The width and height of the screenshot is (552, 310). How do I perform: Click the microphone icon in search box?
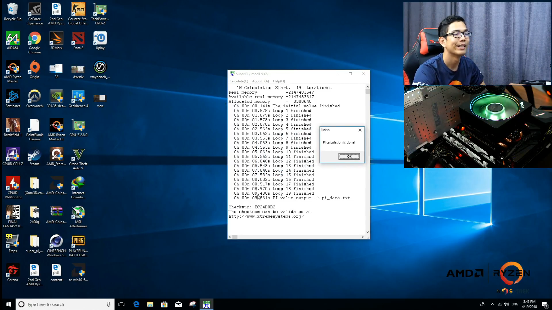(x=108, y=304)
